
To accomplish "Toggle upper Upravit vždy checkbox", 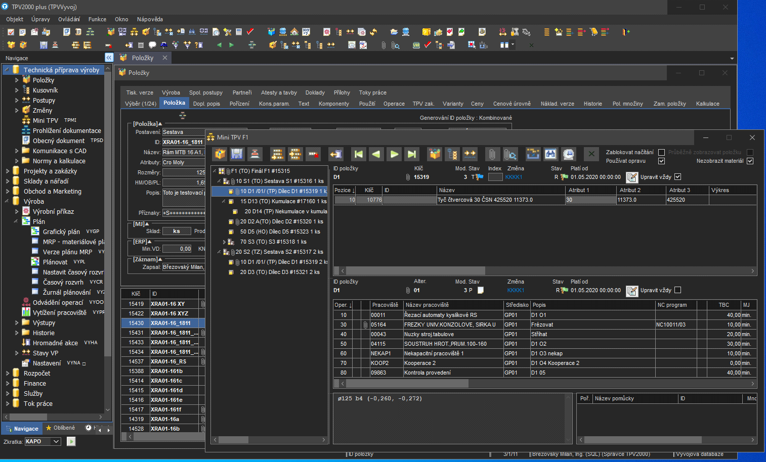I will click(678, 177).
